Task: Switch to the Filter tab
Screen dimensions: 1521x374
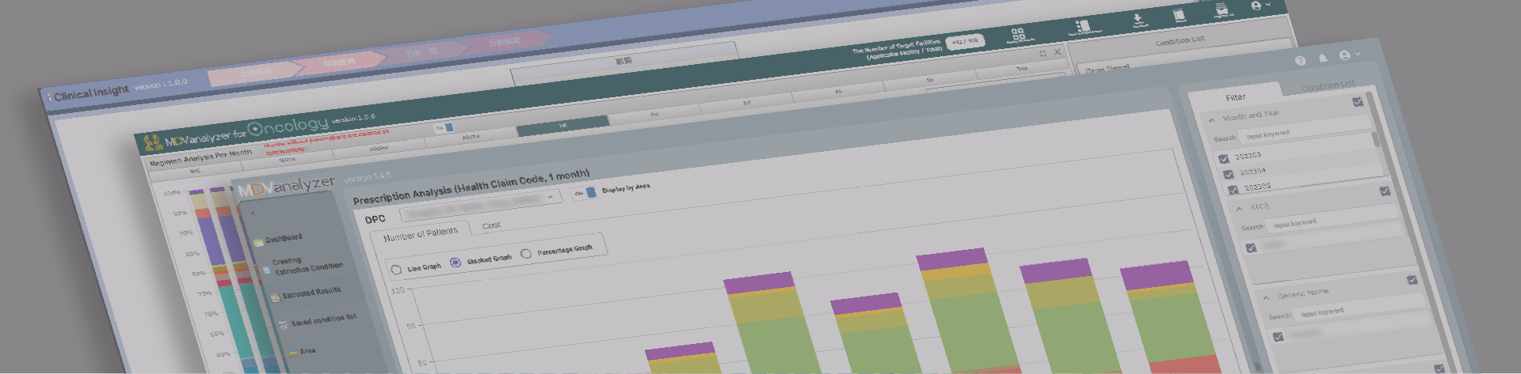Action: click(1236, 97)
